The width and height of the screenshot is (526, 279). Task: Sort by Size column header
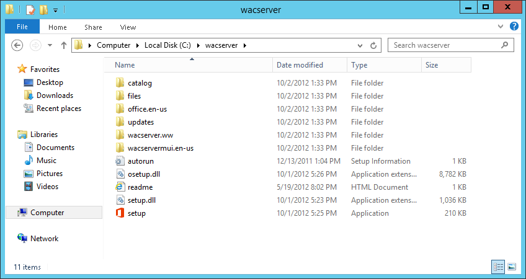pos(447,64)
